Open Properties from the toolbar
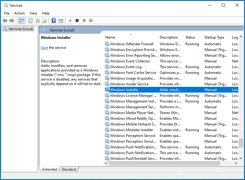Image resolution: width=245 pixels, height=180 pixels. point(30,21)
